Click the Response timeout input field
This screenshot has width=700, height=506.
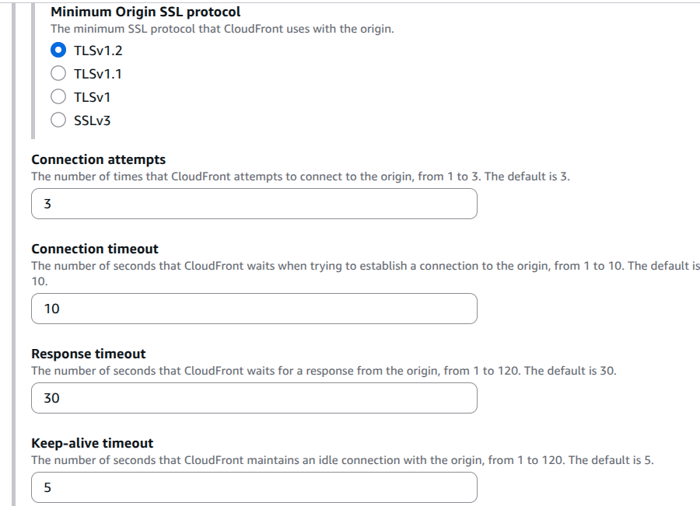pos(254,398)
